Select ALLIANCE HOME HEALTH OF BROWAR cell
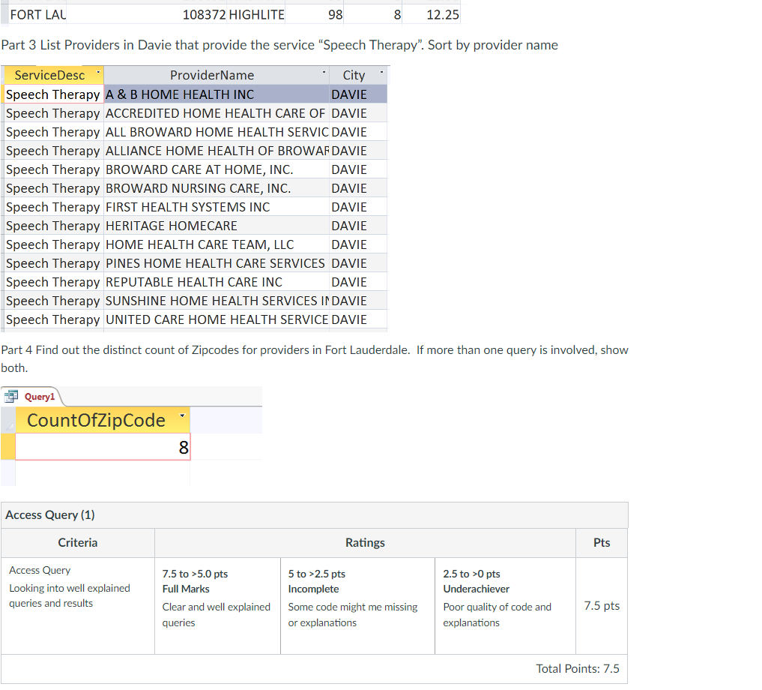 [217, 151]
